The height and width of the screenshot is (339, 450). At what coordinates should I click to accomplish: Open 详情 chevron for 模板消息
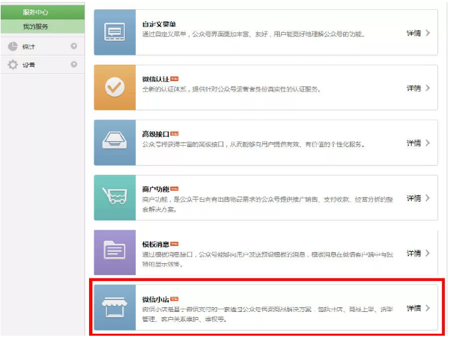428,253
